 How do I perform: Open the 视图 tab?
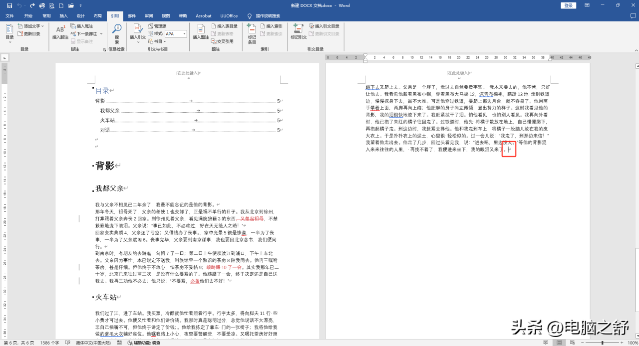(166, 16)
